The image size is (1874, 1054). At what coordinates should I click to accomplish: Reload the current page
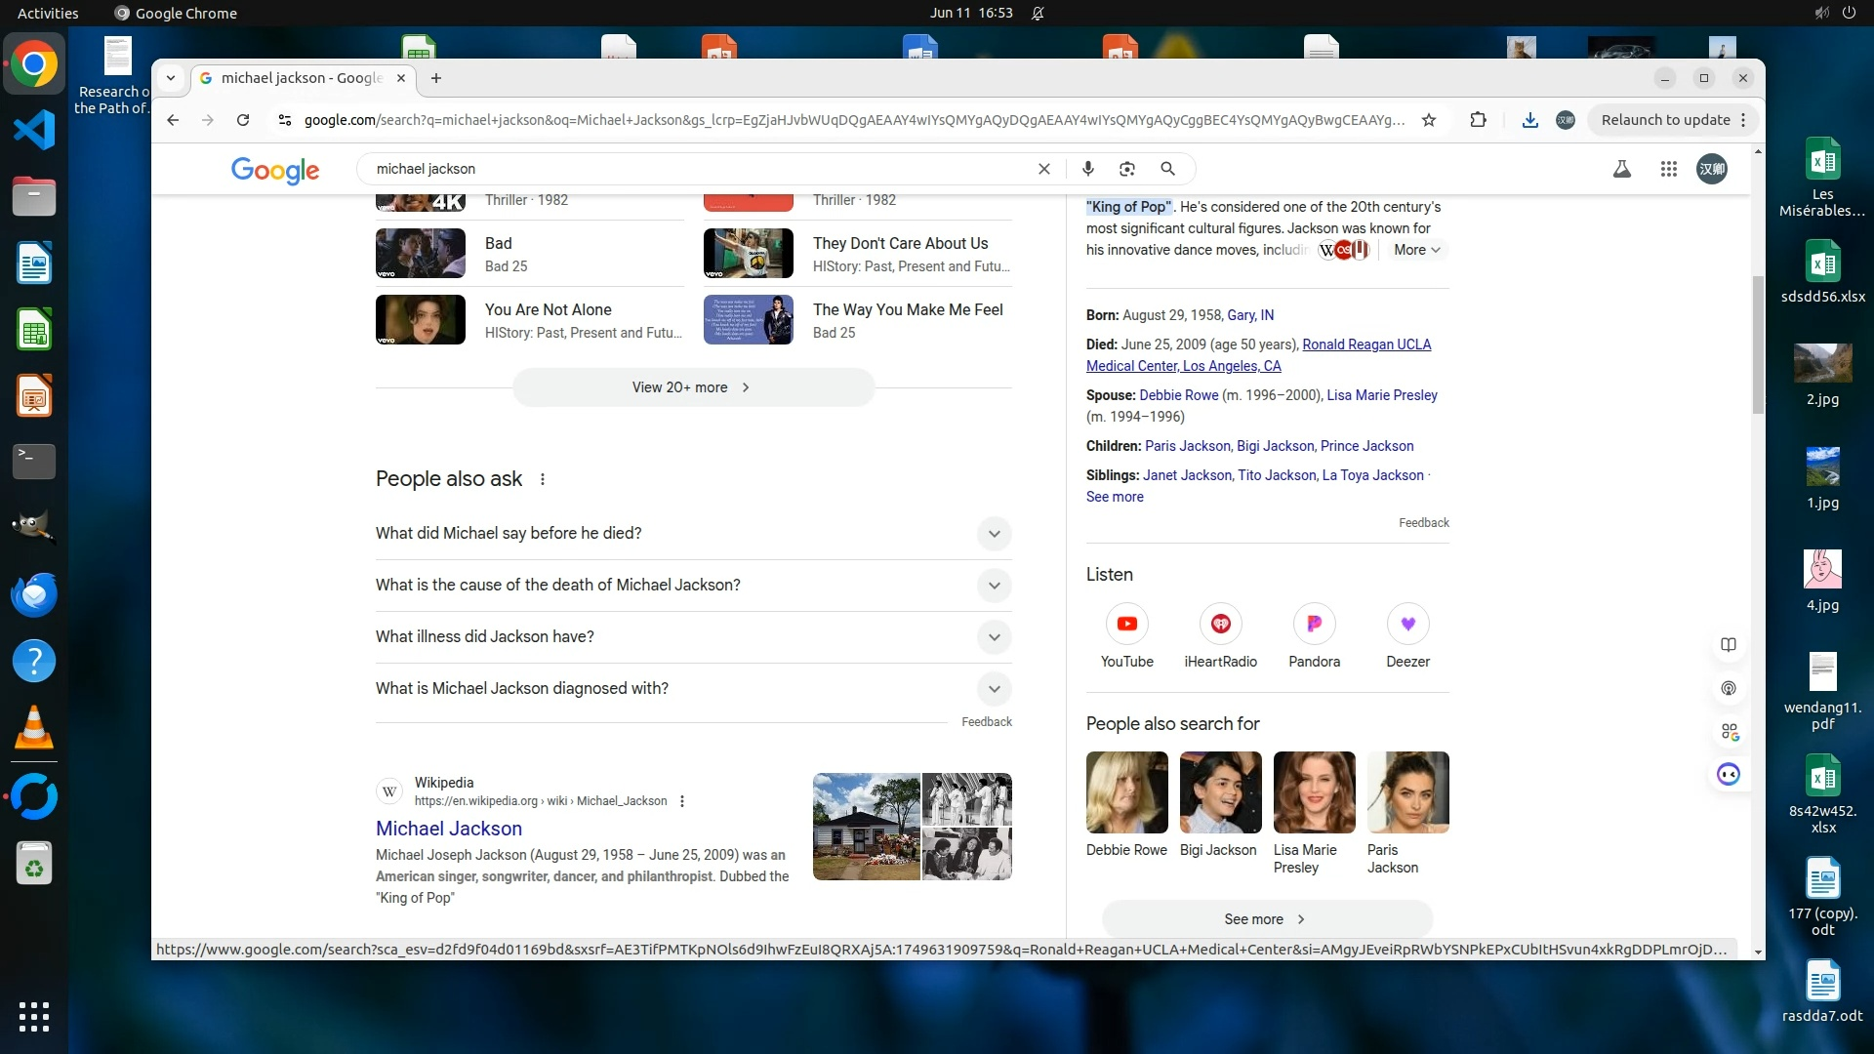click(243, 120)
